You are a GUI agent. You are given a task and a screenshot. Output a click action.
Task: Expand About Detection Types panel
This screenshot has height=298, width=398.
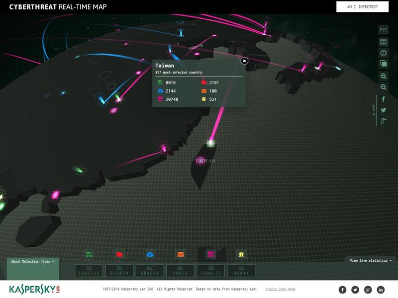coord(33,261)
